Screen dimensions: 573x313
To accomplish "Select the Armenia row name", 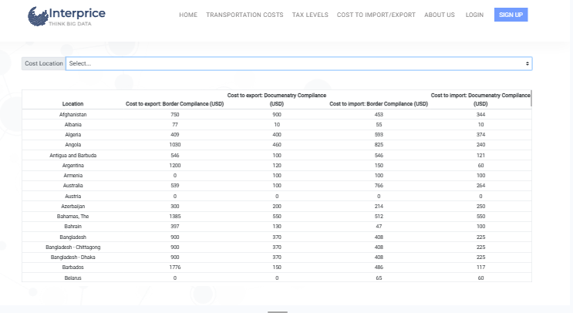I will point(72,175).
